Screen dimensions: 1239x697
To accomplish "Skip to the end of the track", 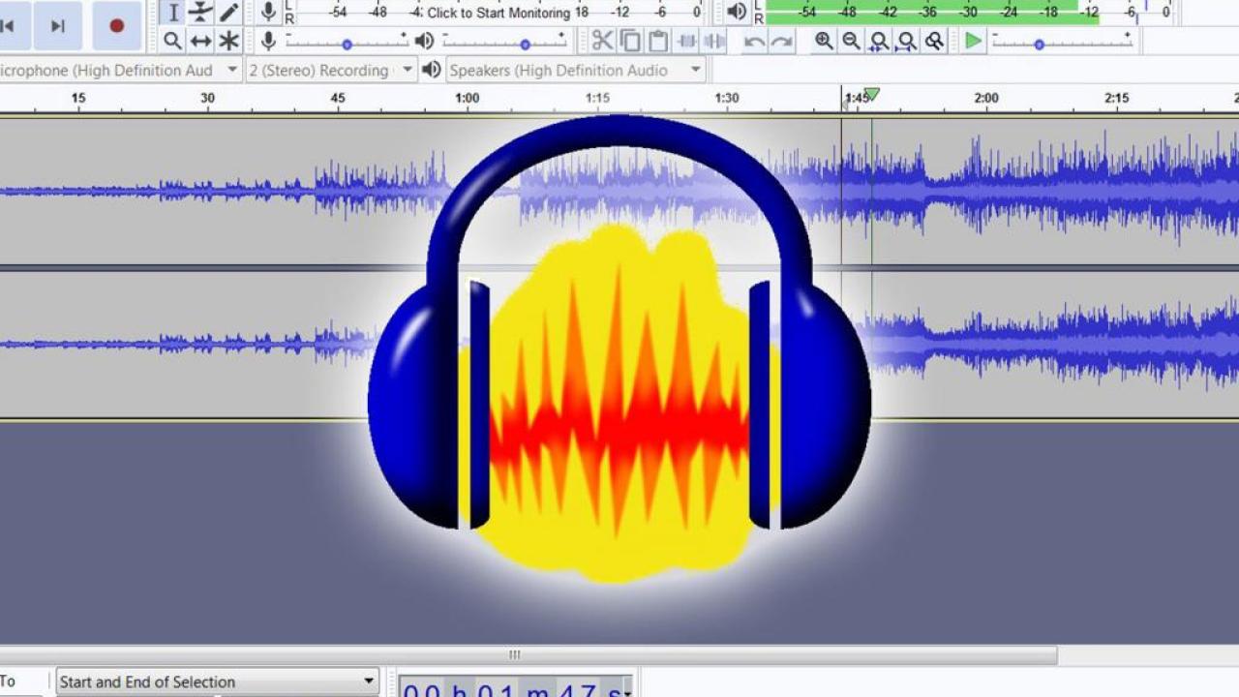I will point(57,26).
